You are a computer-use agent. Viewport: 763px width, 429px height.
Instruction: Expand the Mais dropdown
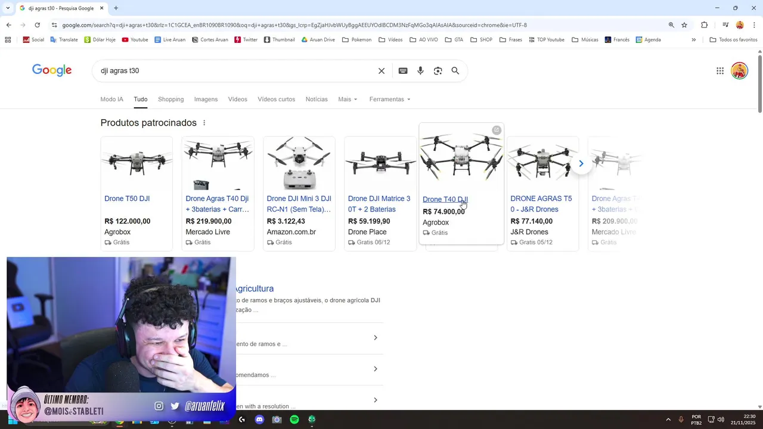tap(348, 100)
